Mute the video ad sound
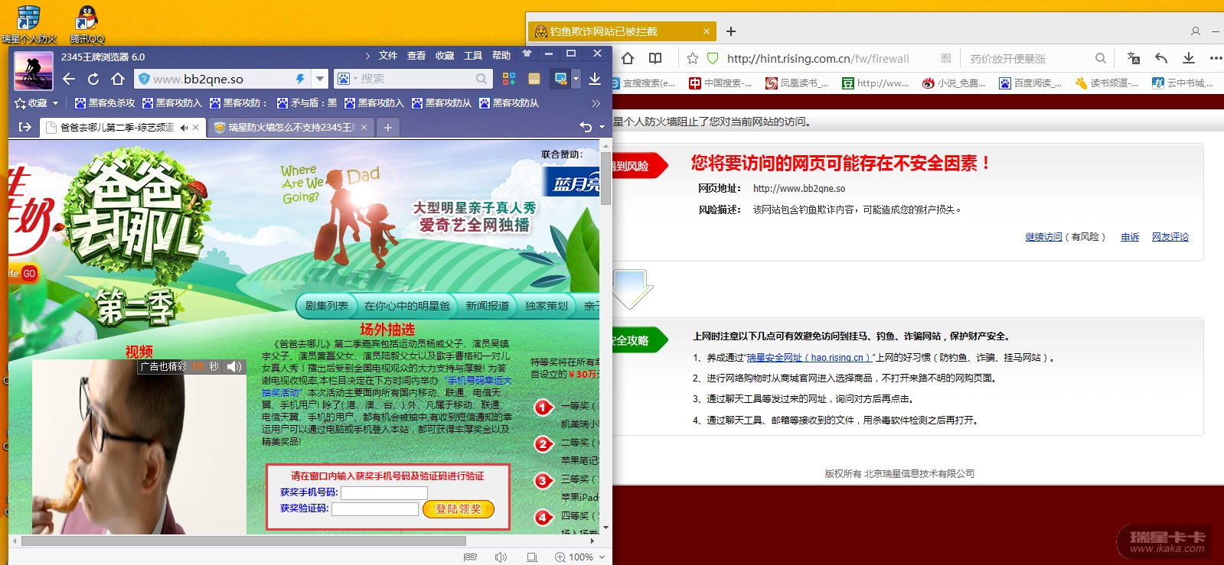Viewport: 1224px width, 565px height. (234, 366)
